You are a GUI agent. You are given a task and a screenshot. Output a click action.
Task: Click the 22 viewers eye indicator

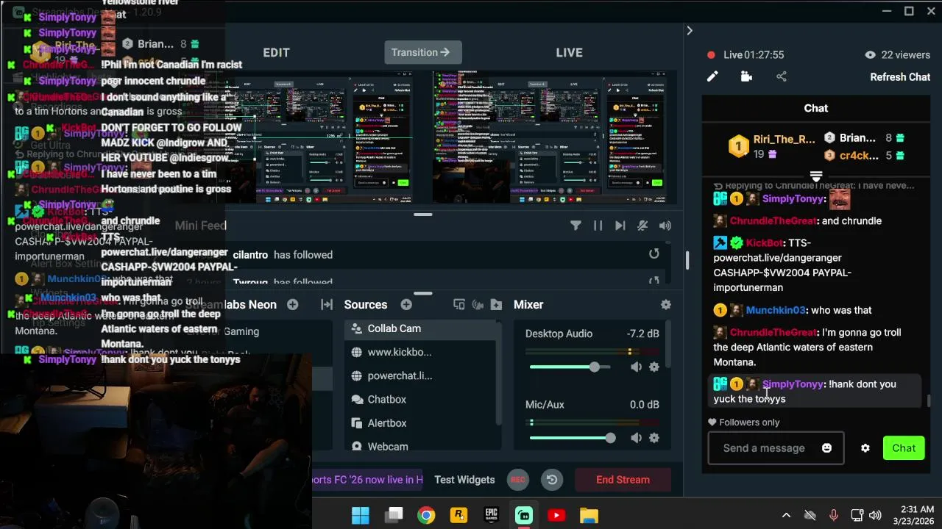897,54
